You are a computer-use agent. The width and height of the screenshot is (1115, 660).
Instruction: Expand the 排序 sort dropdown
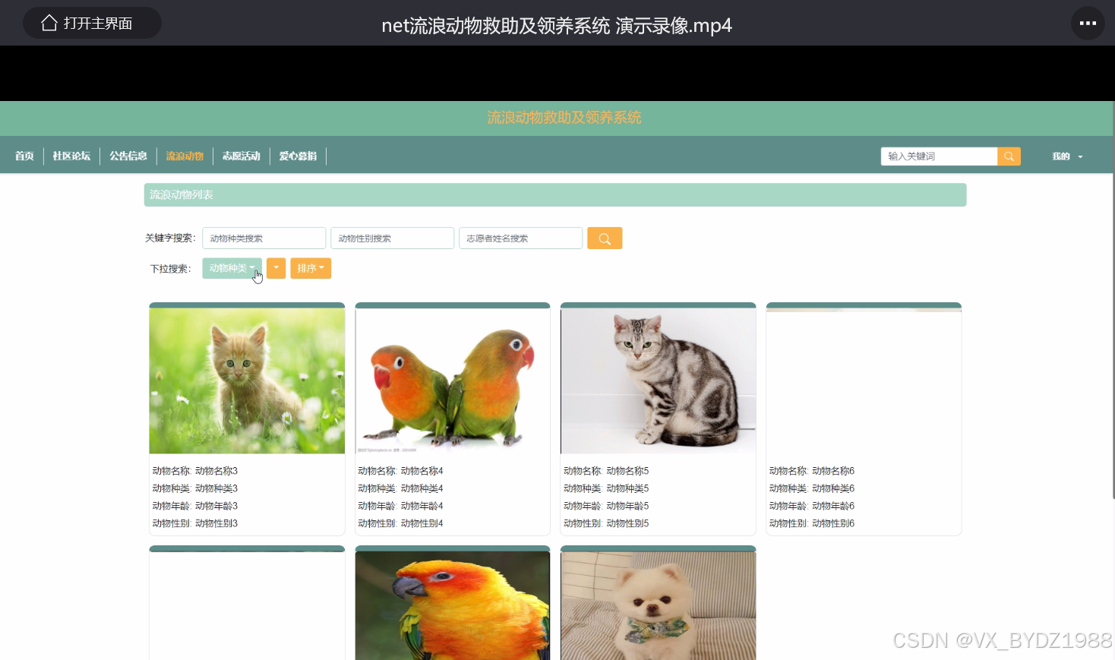tap(311, 268)
